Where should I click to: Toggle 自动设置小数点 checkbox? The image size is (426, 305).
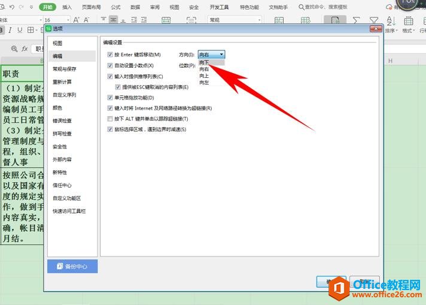110,65
